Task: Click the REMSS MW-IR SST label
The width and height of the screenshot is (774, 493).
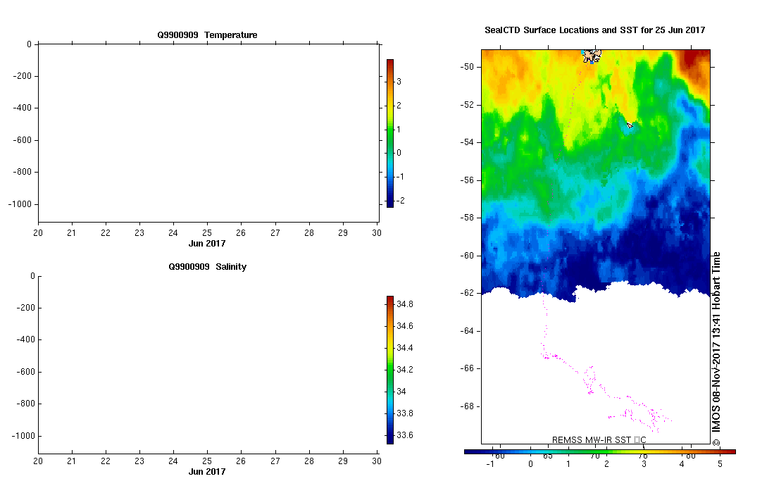Action: pyautogui.click(x=599, y=439)
